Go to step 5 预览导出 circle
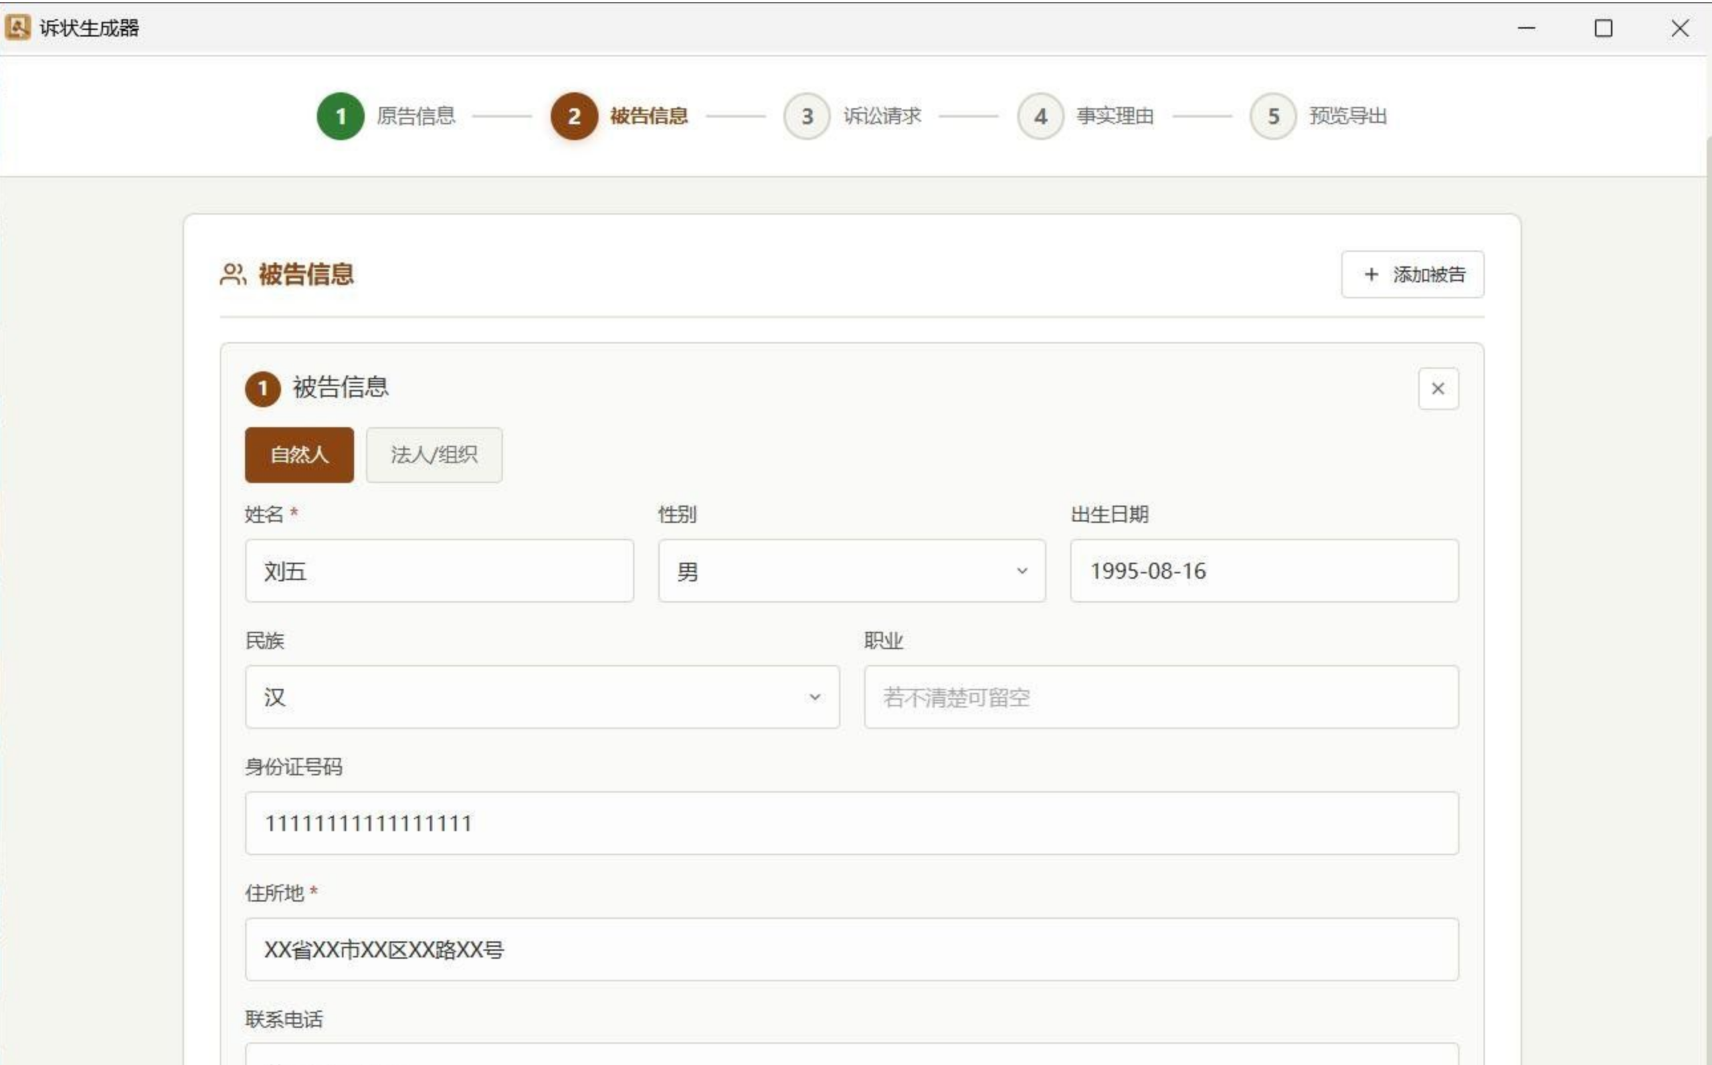This screenshot has width=1712, height=1065. click(1274, 116)
